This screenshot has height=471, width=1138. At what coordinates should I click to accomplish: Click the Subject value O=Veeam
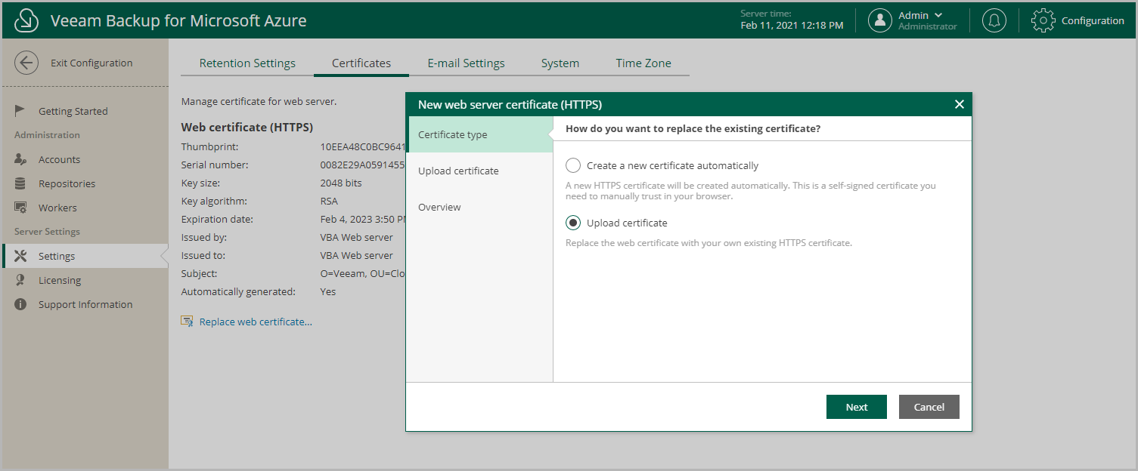363,273
